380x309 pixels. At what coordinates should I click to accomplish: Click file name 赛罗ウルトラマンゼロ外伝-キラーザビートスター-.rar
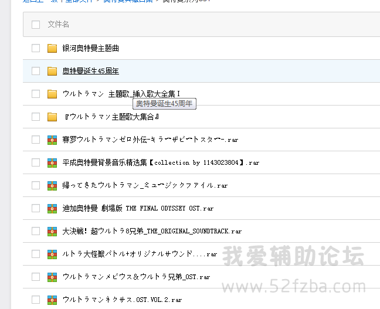tap(150, 140)
